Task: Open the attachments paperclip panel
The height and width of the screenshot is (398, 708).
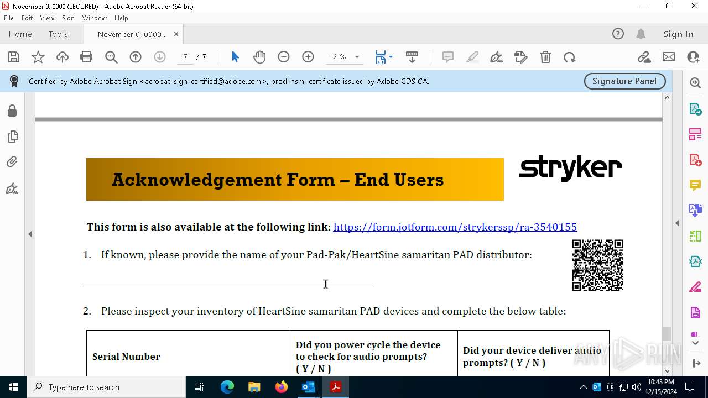Action: [12, 161]
